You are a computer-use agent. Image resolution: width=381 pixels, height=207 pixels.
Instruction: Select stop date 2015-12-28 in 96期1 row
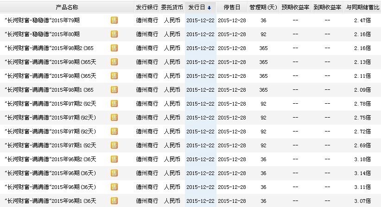(232, 201)
